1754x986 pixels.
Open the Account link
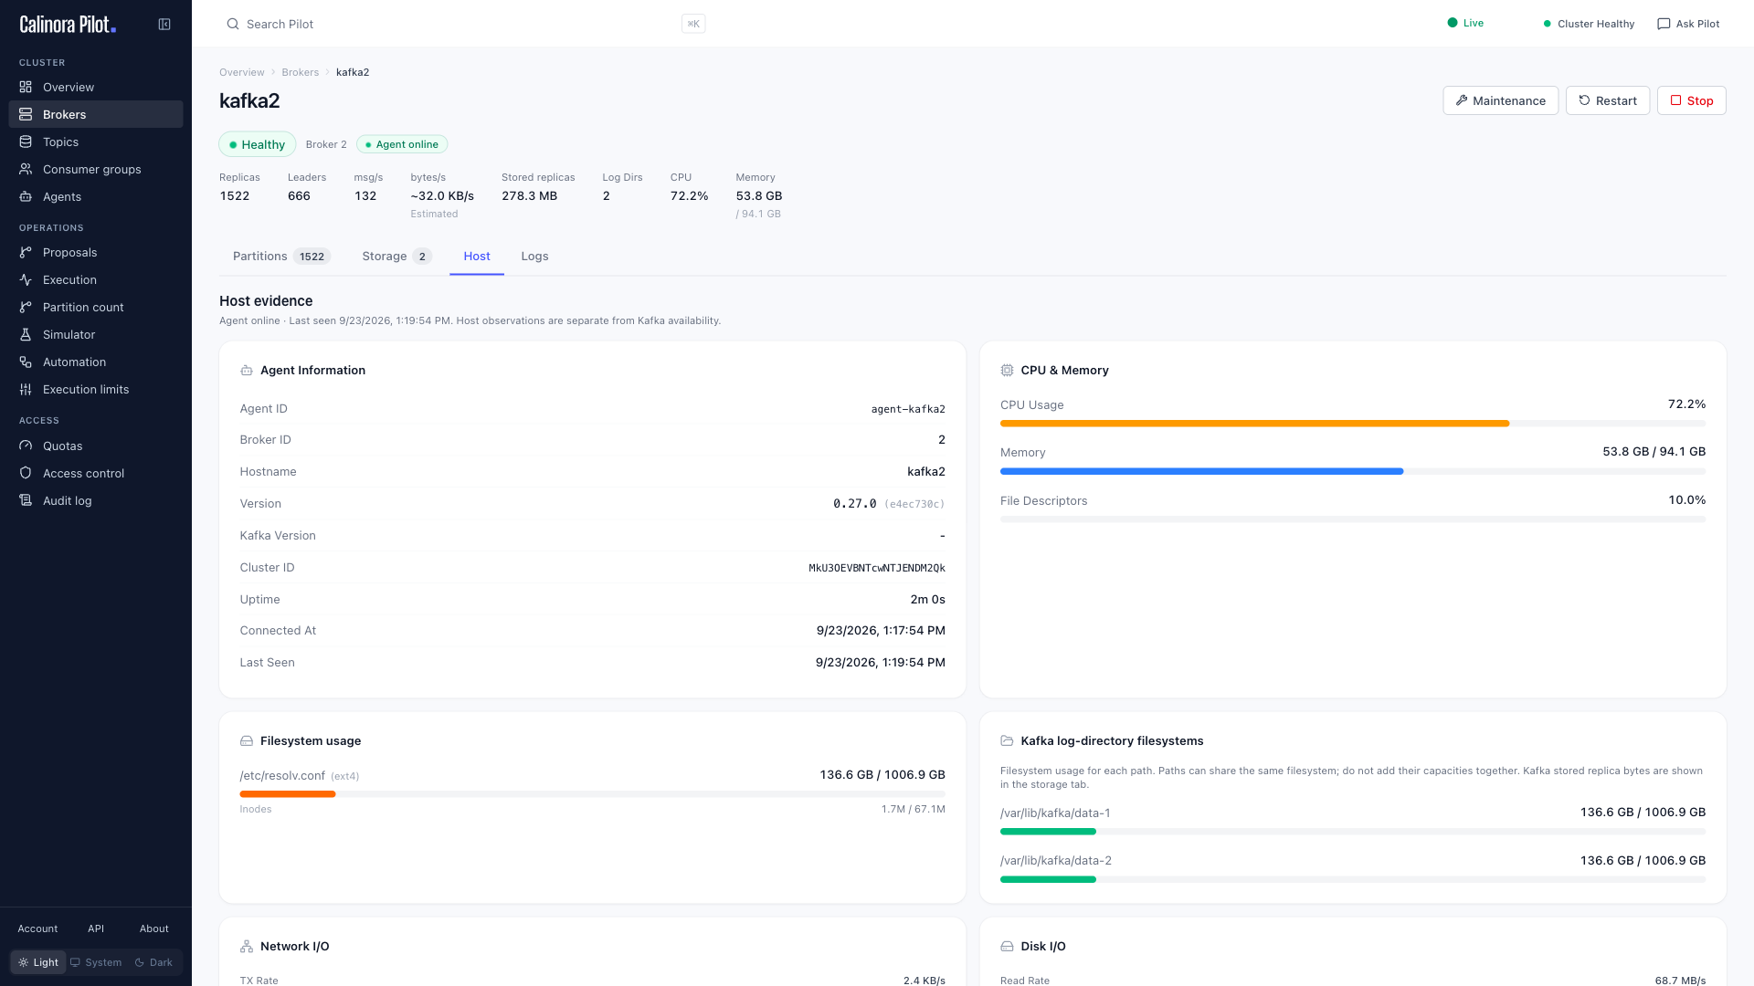click(37, 928)
